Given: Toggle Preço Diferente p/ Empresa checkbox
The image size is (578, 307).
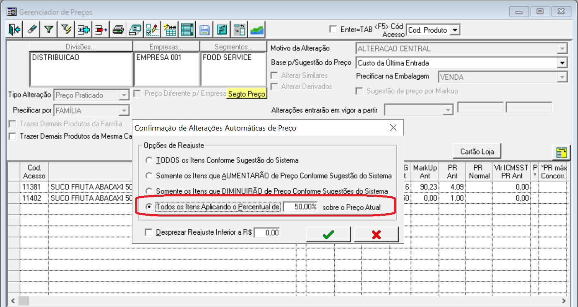Looking at the screenshot, I should [x=137, y=93].
